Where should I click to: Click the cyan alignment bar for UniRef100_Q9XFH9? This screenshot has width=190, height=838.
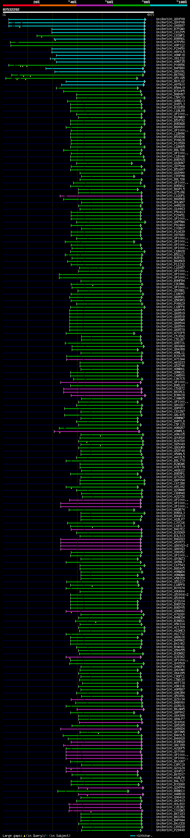77,20
